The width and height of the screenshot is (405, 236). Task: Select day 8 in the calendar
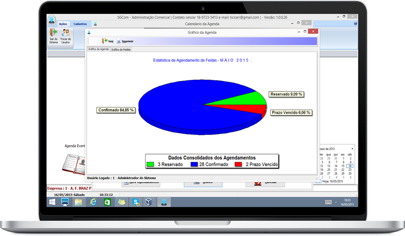pyautogui.click(x=344, y=162)
